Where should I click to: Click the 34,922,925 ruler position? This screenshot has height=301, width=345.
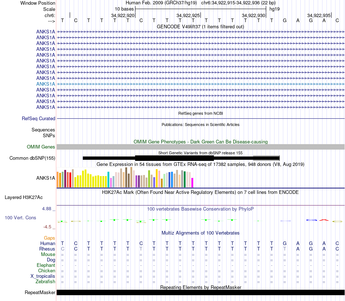tap(188, 15)
